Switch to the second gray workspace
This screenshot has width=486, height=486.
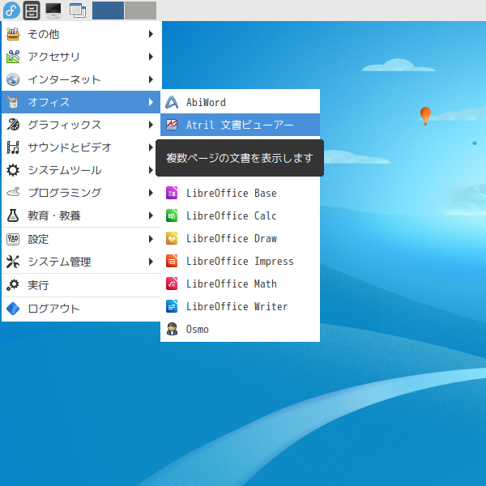(140, 11)
